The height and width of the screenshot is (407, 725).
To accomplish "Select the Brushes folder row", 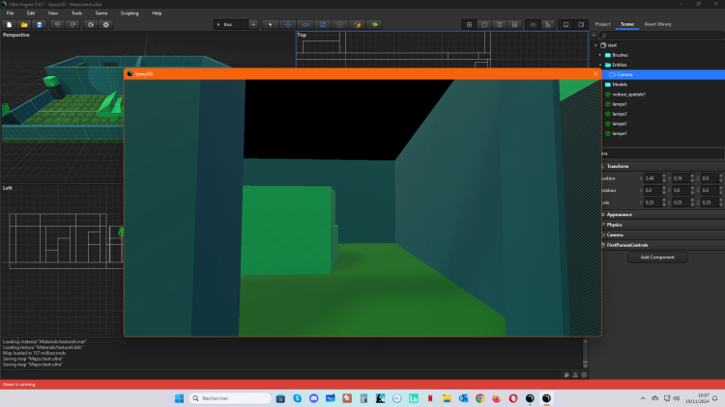I will pyautogui.click(x=620, y=55).
